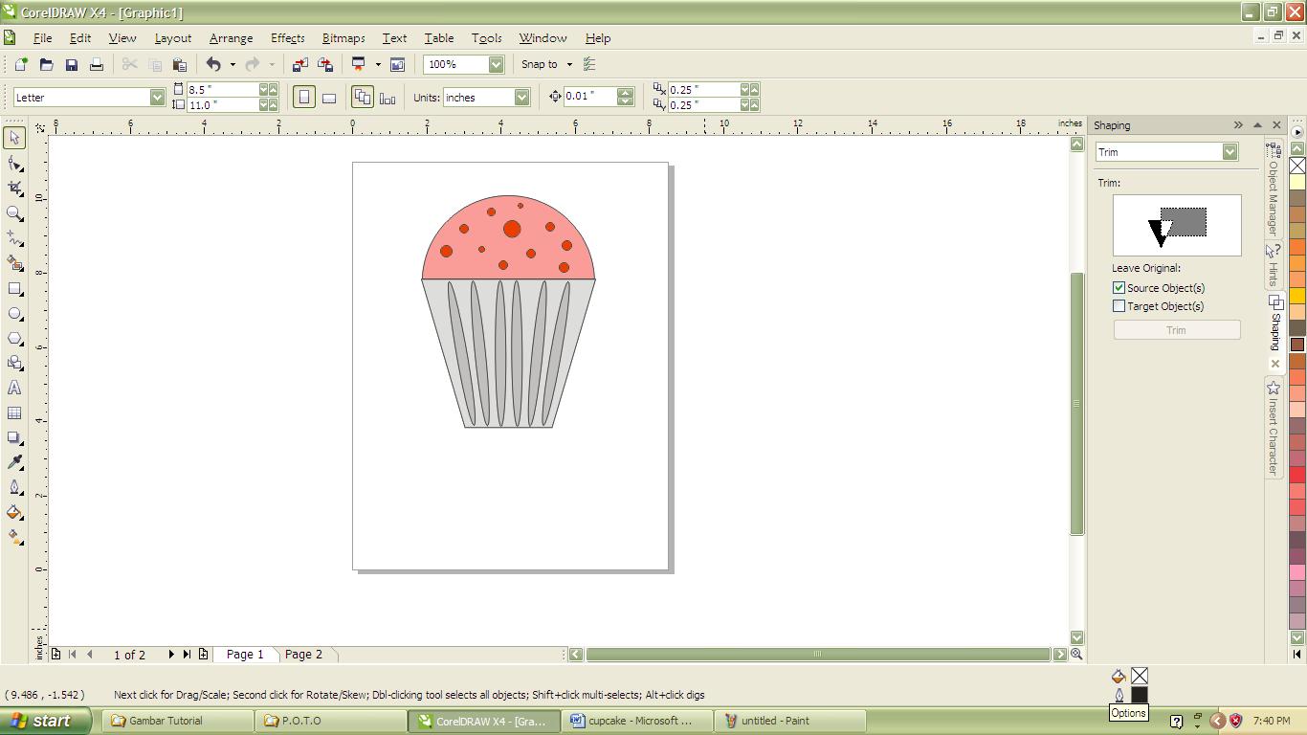
Task: Select the Text tool
Action: 13,388
